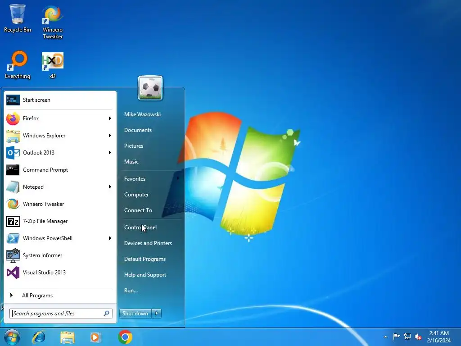Expand the Favorites submenu arrow
The width and height of the screenshot is (461, 346).
tap(178, 178)
